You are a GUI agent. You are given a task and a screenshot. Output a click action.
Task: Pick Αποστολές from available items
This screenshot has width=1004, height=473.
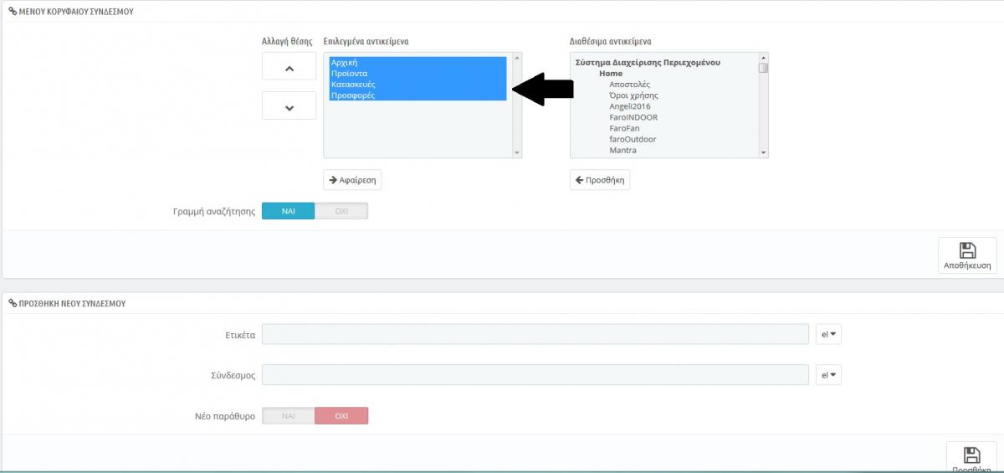click(x=629, y=85)
